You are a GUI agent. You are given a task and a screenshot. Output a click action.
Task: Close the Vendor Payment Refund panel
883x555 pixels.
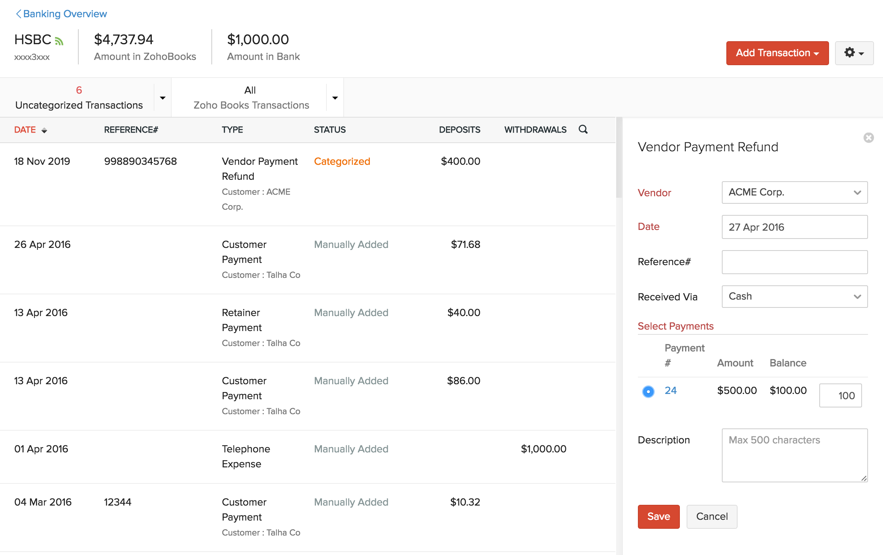pos(868,138)
